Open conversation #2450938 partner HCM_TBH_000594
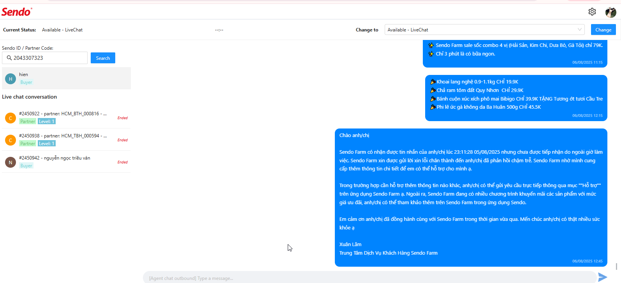Viewport: 621px width, 283px height. coord(66,140)
